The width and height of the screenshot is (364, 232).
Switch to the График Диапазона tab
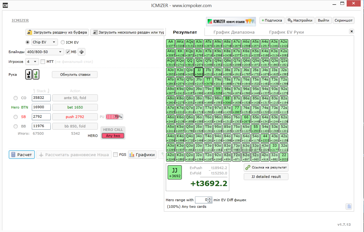(x=234, y=32)
